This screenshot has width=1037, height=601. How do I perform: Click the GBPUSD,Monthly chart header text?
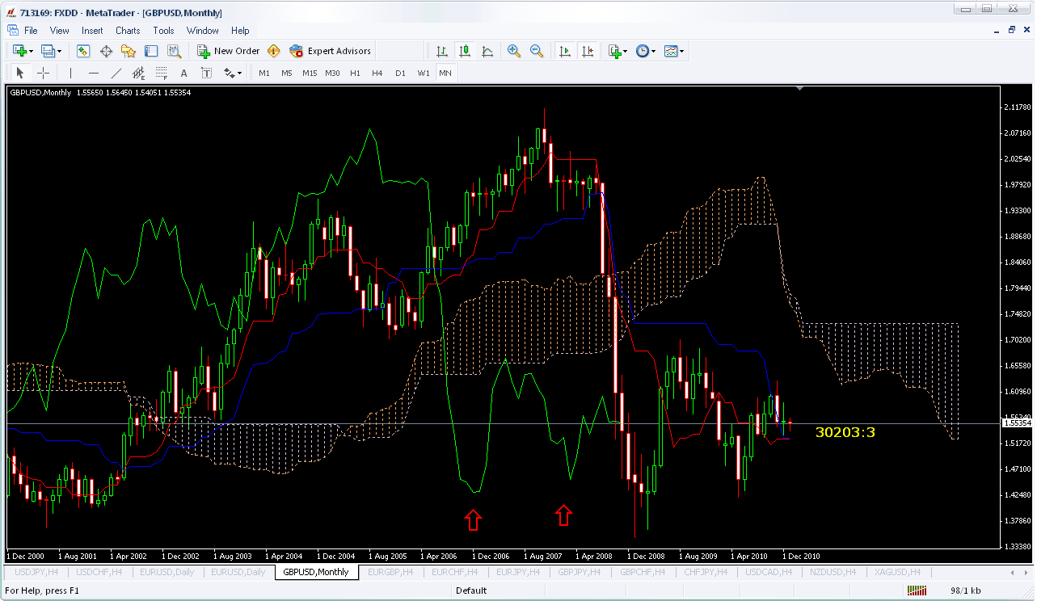pos(40,93)
